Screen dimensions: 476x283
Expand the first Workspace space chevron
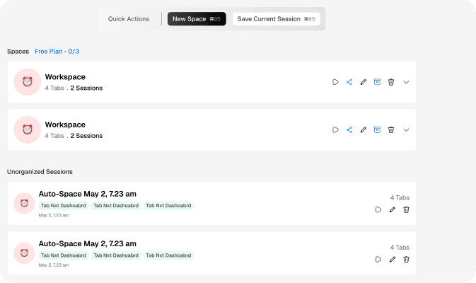click(x=406, y=82)
